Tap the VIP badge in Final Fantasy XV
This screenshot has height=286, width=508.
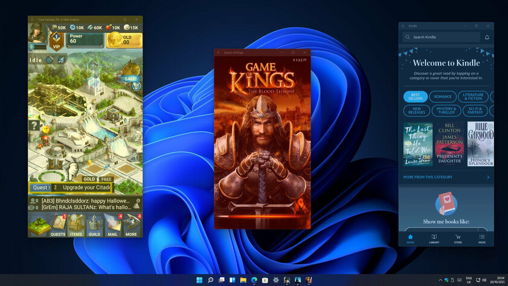pyautogui.click(x=57, y=42)
